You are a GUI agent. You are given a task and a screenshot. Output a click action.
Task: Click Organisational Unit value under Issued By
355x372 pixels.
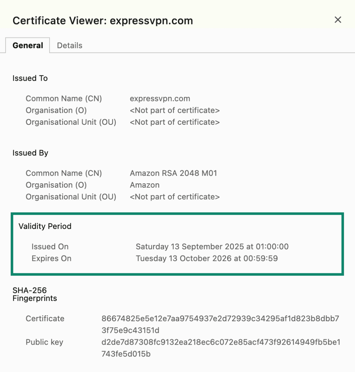pos(175,197)
